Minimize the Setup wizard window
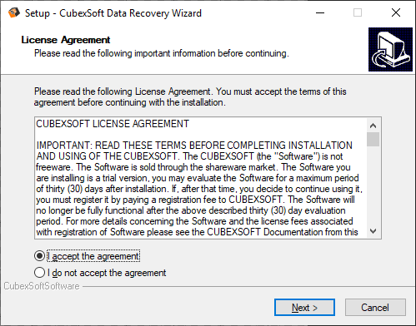The image size is (416, 326). tap(320, 12)
